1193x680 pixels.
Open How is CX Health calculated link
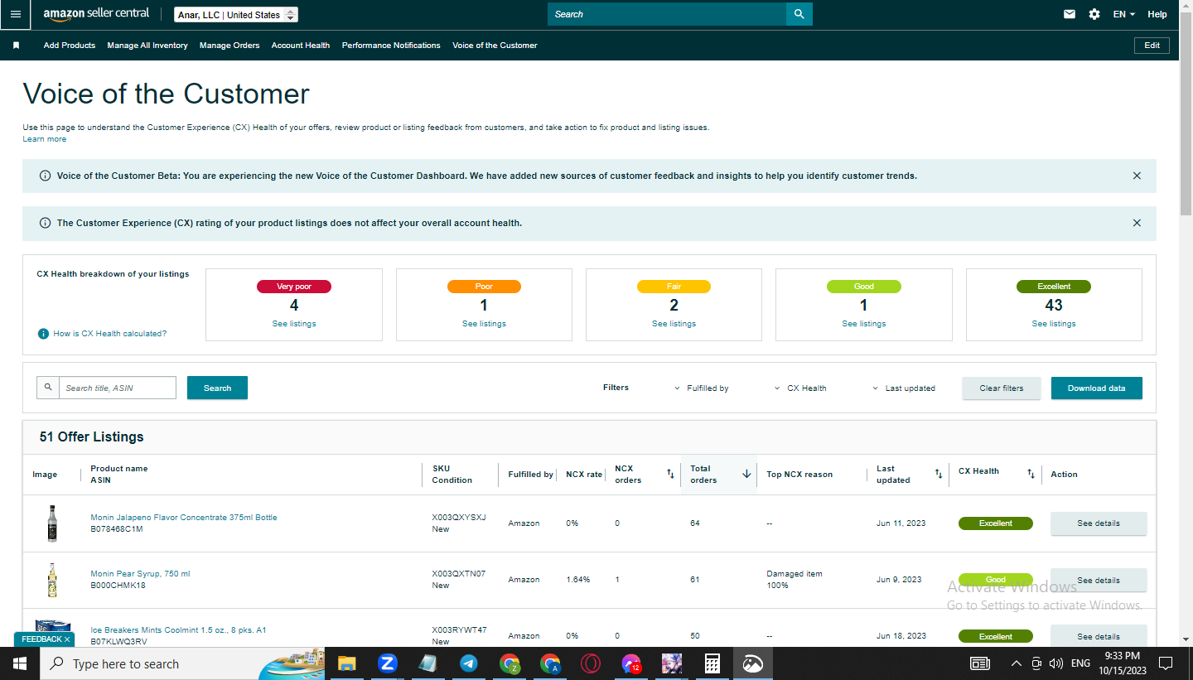point(110,334)
